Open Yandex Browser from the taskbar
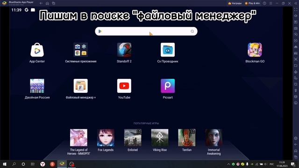The height and width of the screenshot is (168, 299). (43, 164)
